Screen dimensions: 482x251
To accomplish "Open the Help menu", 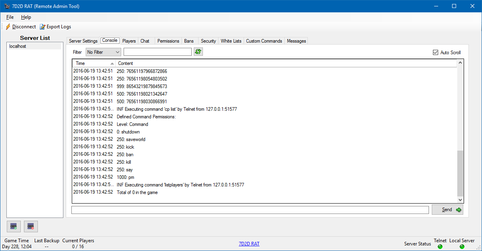I will point(26,17).
